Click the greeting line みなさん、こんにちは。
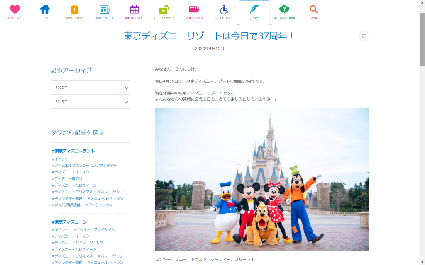The image size is (425, 265). (177, 69)
